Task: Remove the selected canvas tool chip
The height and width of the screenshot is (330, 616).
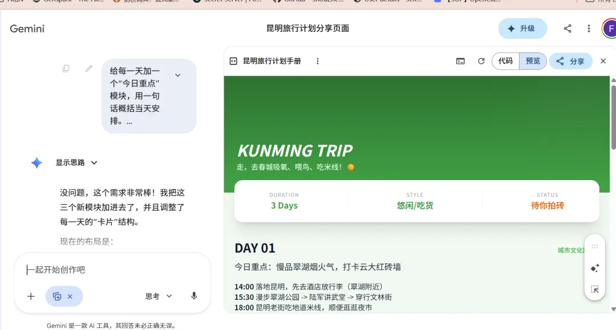Action: (70, 296)
